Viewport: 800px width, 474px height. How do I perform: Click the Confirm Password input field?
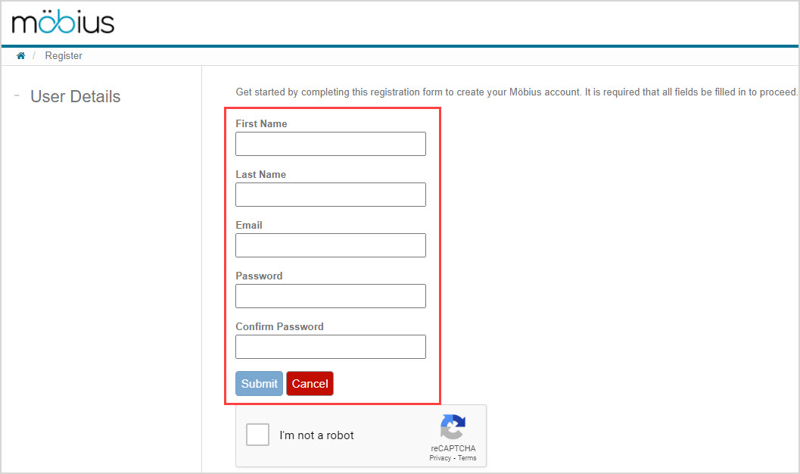330,346
